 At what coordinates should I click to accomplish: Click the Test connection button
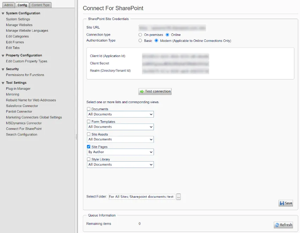click(155, 92)
